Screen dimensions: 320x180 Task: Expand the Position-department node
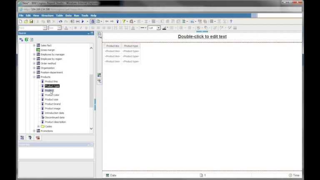[x=34, y=72]
